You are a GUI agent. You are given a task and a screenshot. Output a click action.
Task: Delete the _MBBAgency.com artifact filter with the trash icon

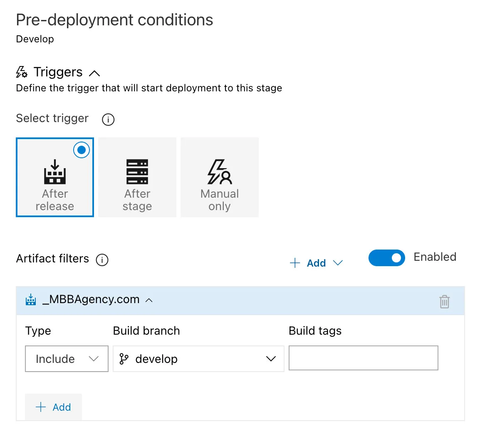coord(444,301)
